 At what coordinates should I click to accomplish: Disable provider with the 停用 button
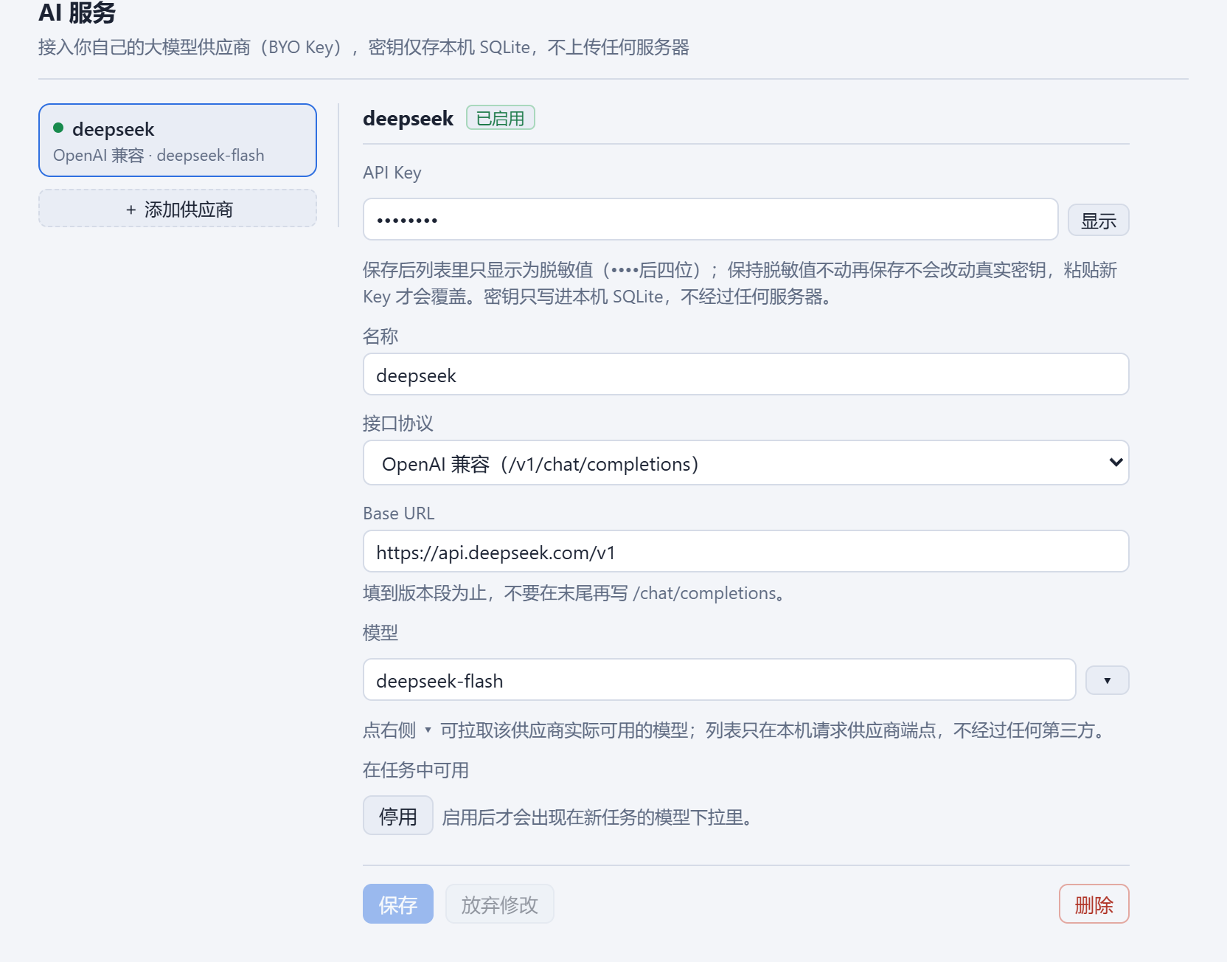(x=398, y=816)
